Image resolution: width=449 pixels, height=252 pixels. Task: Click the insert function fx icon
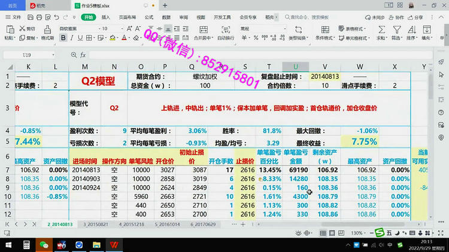pyautogui.click(x=82, y=54)
